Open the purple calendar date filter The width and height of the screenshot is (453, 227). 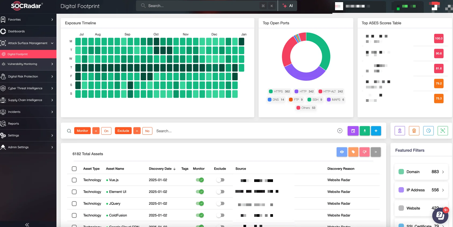pyautogui.click(x=353, y=131)
